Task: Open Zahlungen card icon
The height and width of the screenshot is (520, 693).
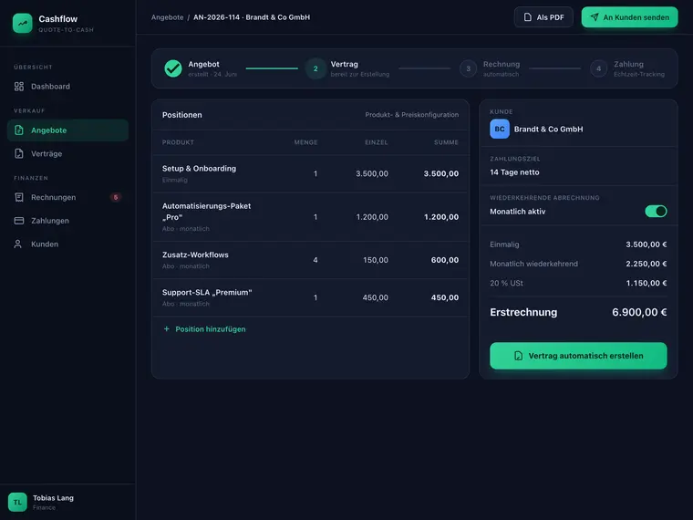Action: (x=19, y=221)
